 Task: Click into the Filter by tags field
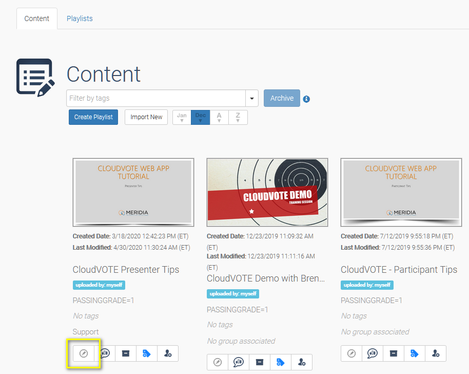coord(156,98)
